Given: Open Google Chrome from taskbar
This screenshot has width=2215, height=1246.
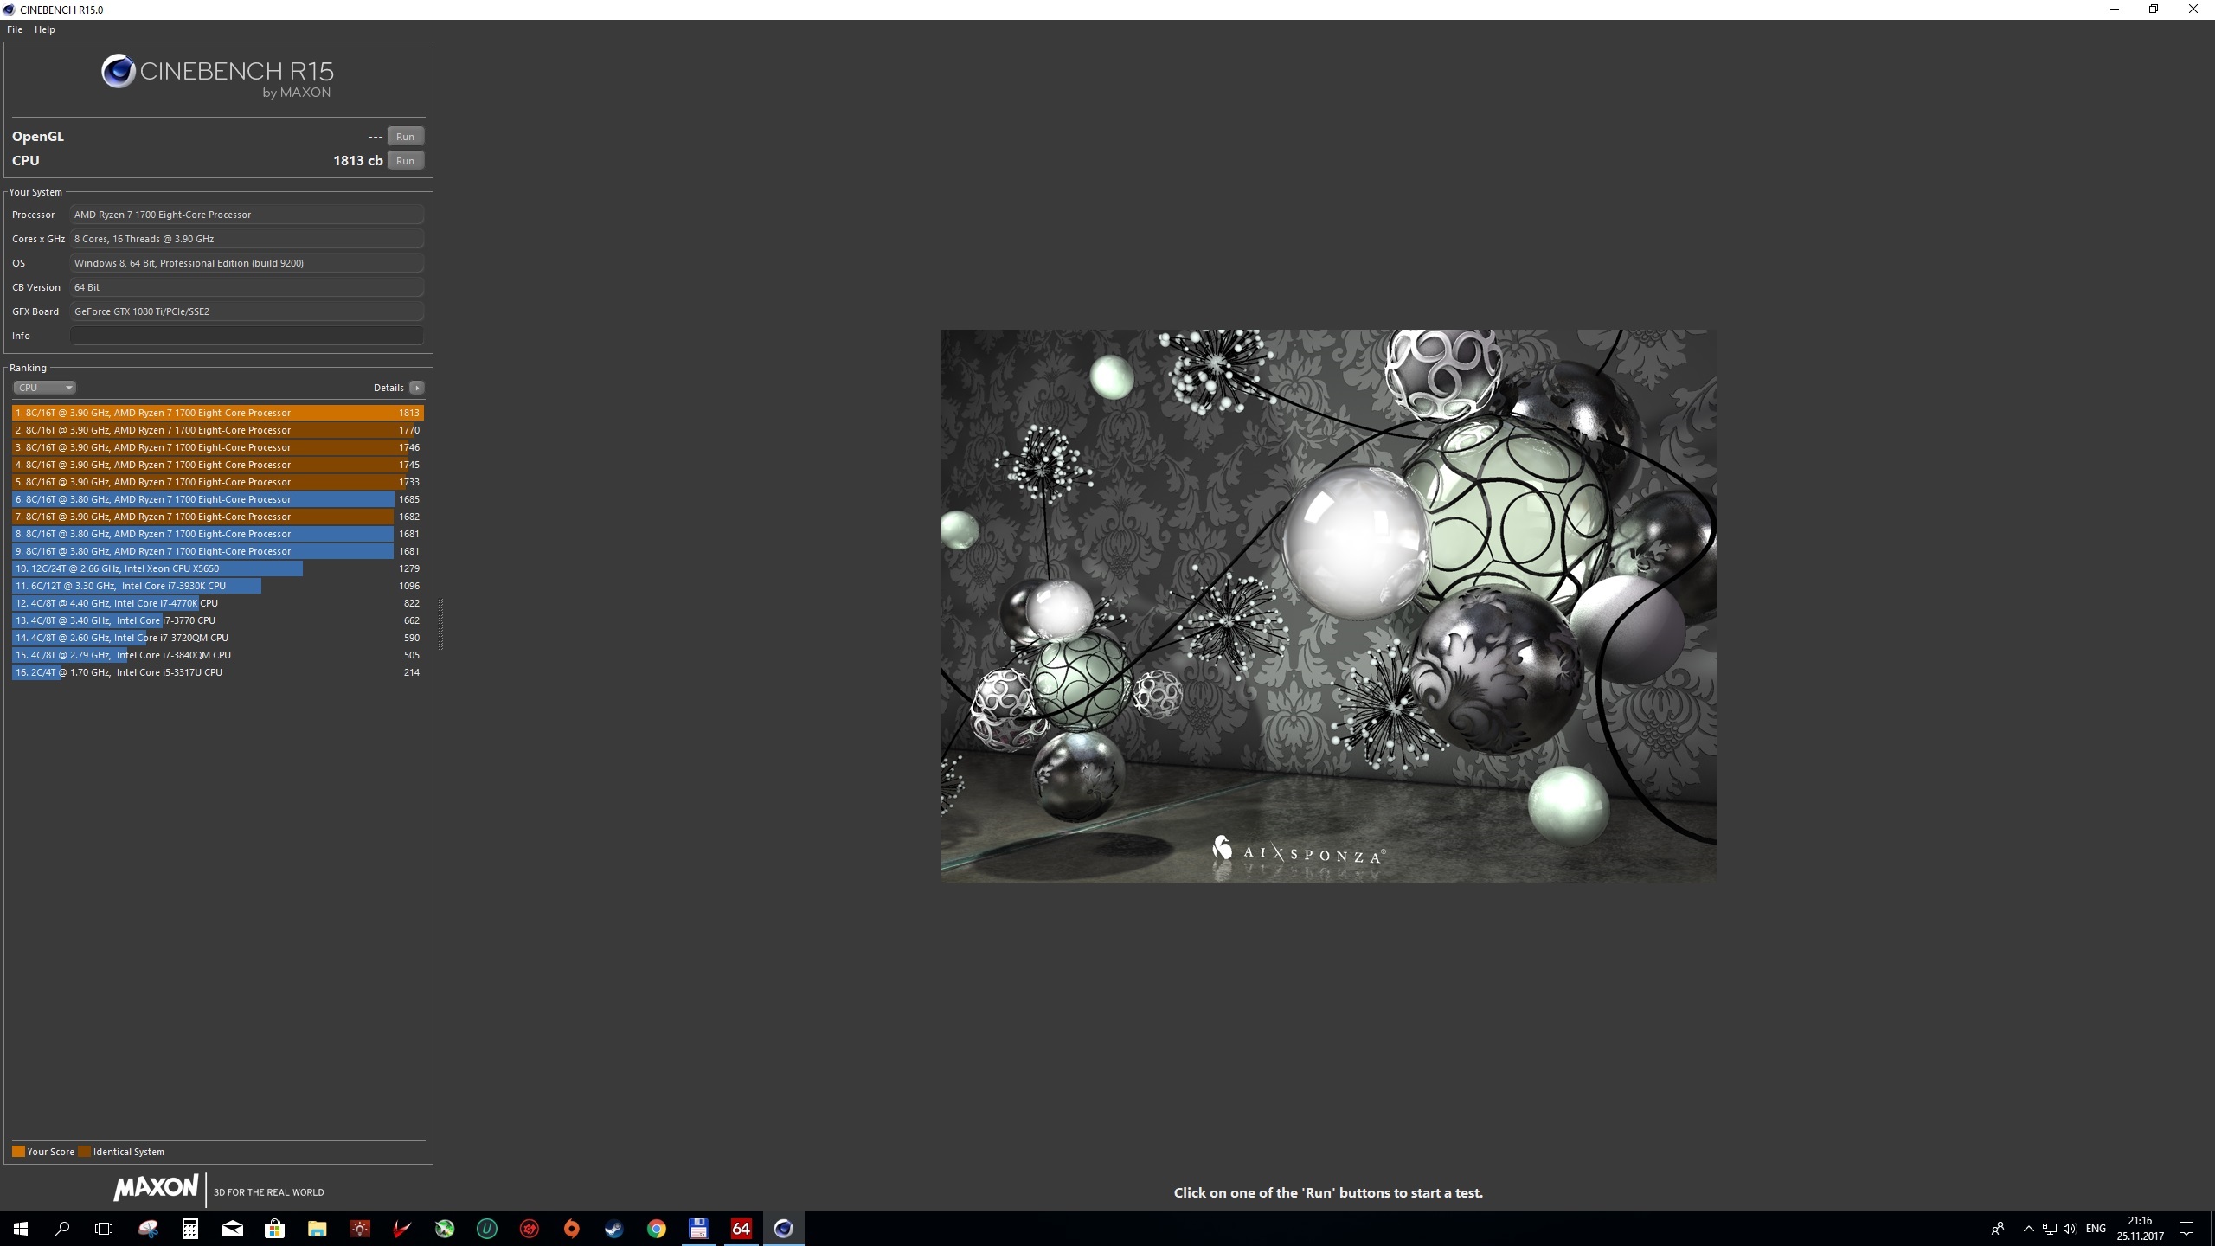Looking at the screenshot, I should [x=657, y=1229].
